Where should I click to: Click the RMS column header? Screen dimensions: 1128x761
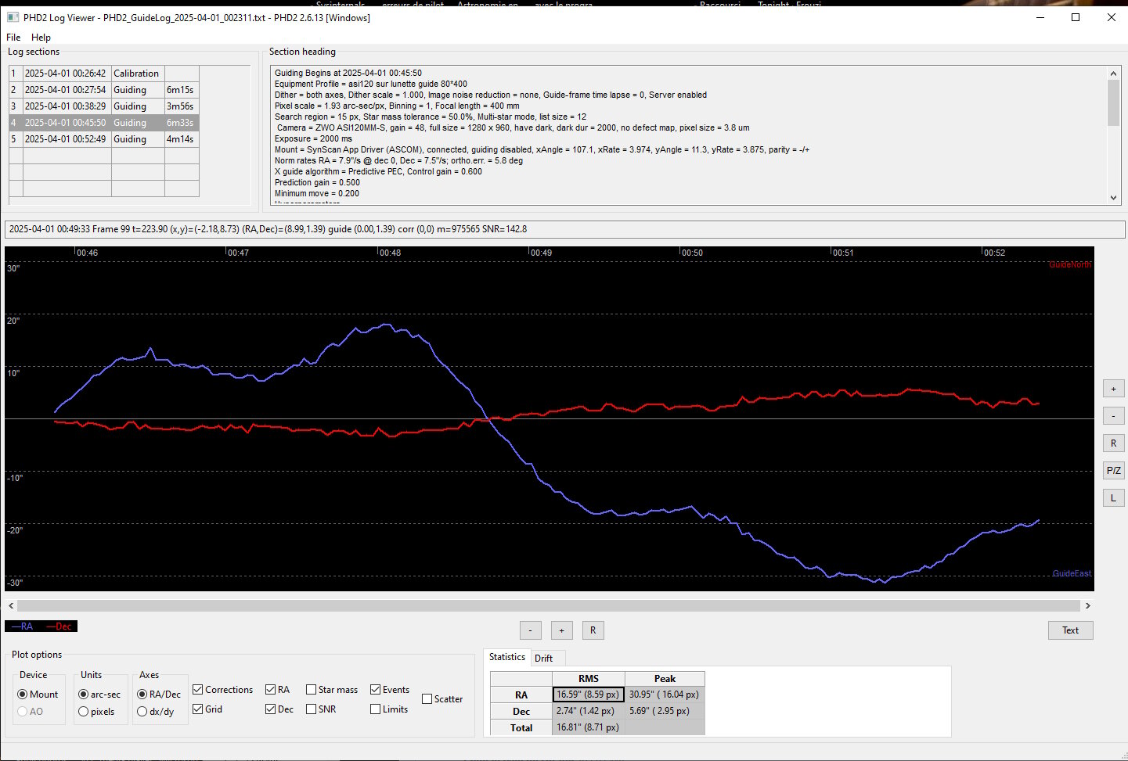pyautogui.click(x=588, y=679)
